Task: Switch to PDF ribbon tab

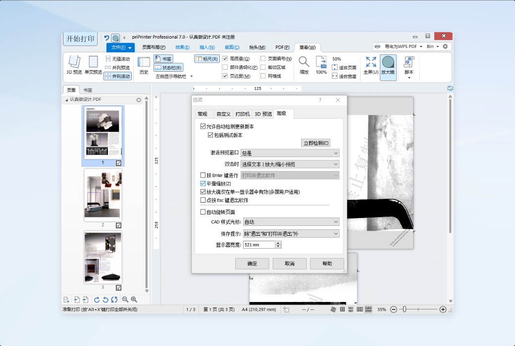Action: (282, 47)
